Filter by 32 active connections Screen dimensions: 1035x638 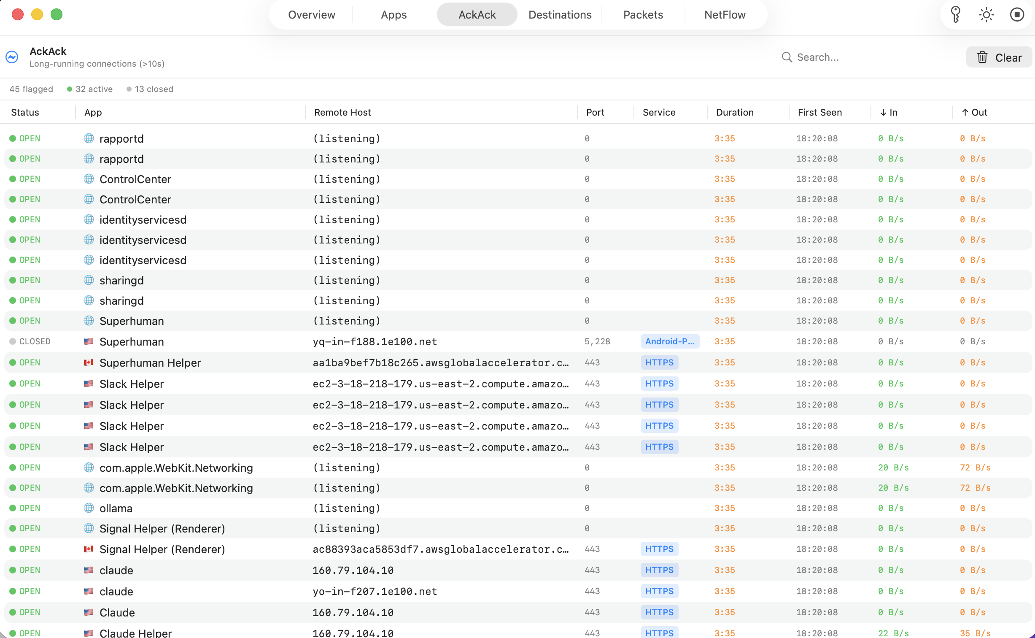tap(89, 89)
